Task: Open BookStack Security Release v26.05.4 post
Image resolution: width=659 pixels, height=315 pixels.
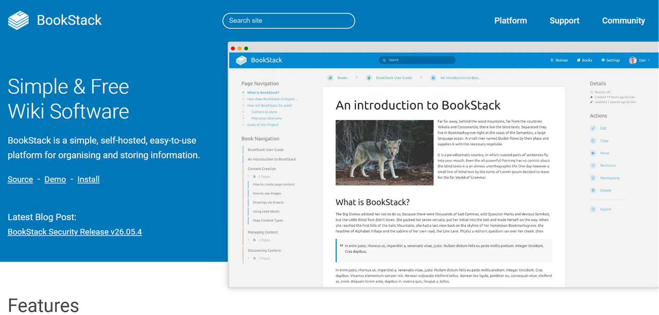Action: [x=75, y=232]
